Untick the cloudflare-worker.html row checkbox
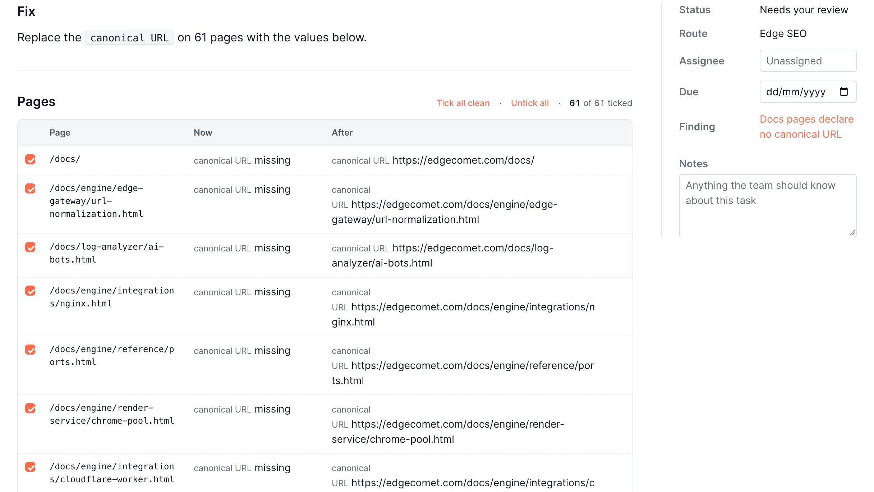The width and height of the screenshot is (874, 492). (x=31, y=467)
